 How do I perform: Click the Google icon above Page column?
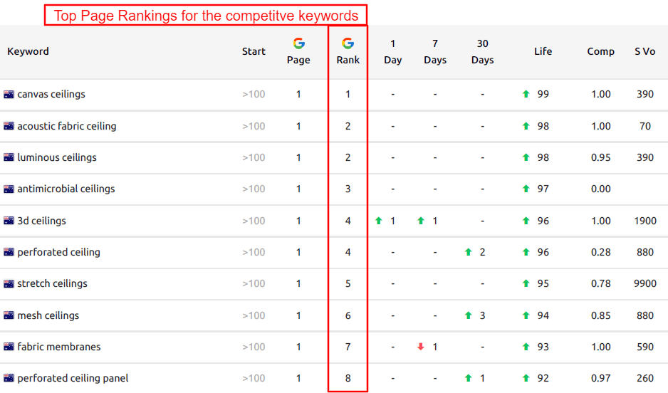point(298,43)
